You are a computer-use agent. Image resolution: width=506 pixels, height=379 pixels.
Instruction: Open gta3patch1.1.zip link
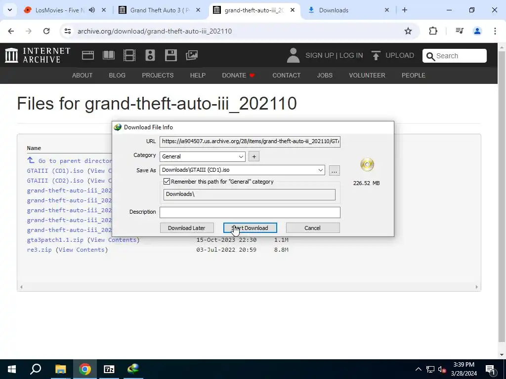click(x=55, y=240)
